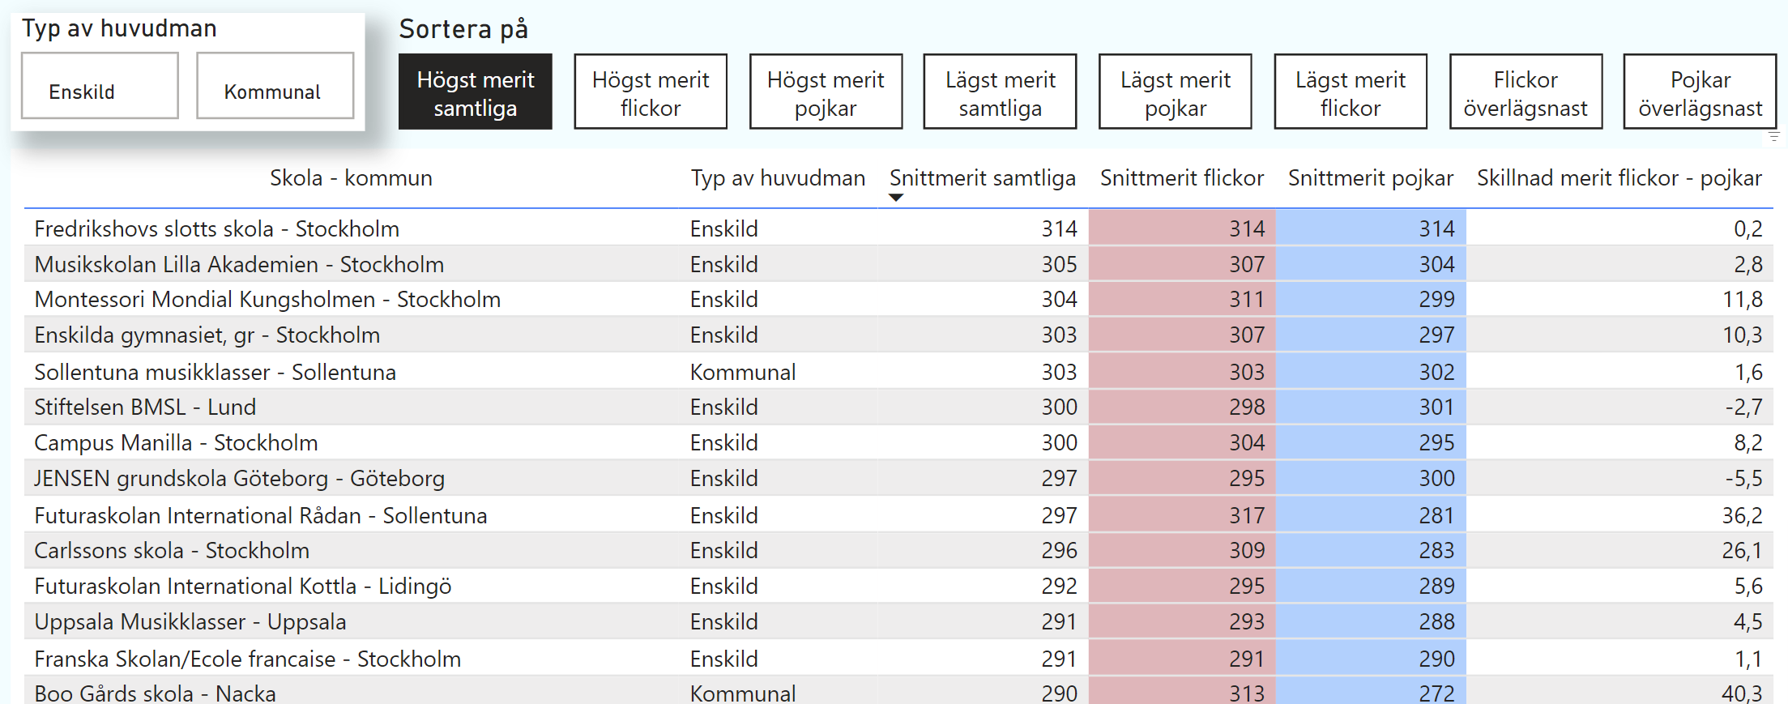Sort by the Snittmerit flickor column header
Screen dimensions: 1788x704
point(1181,178)
